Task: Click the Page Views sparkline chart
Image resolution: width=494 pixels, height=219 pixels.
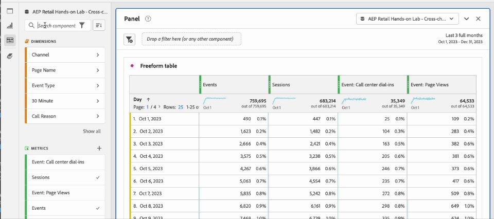Action: coord(424,101)
